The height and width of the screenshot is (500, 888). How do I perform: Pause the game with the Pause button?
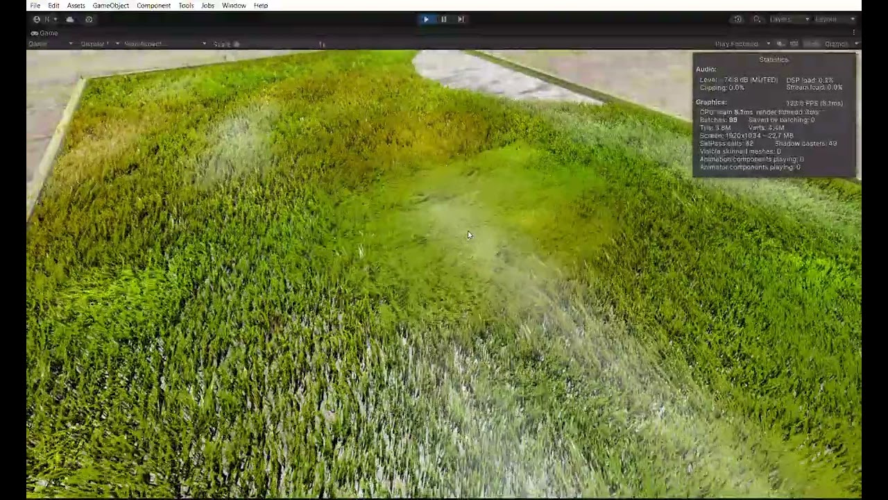click(x=443, y=19)
